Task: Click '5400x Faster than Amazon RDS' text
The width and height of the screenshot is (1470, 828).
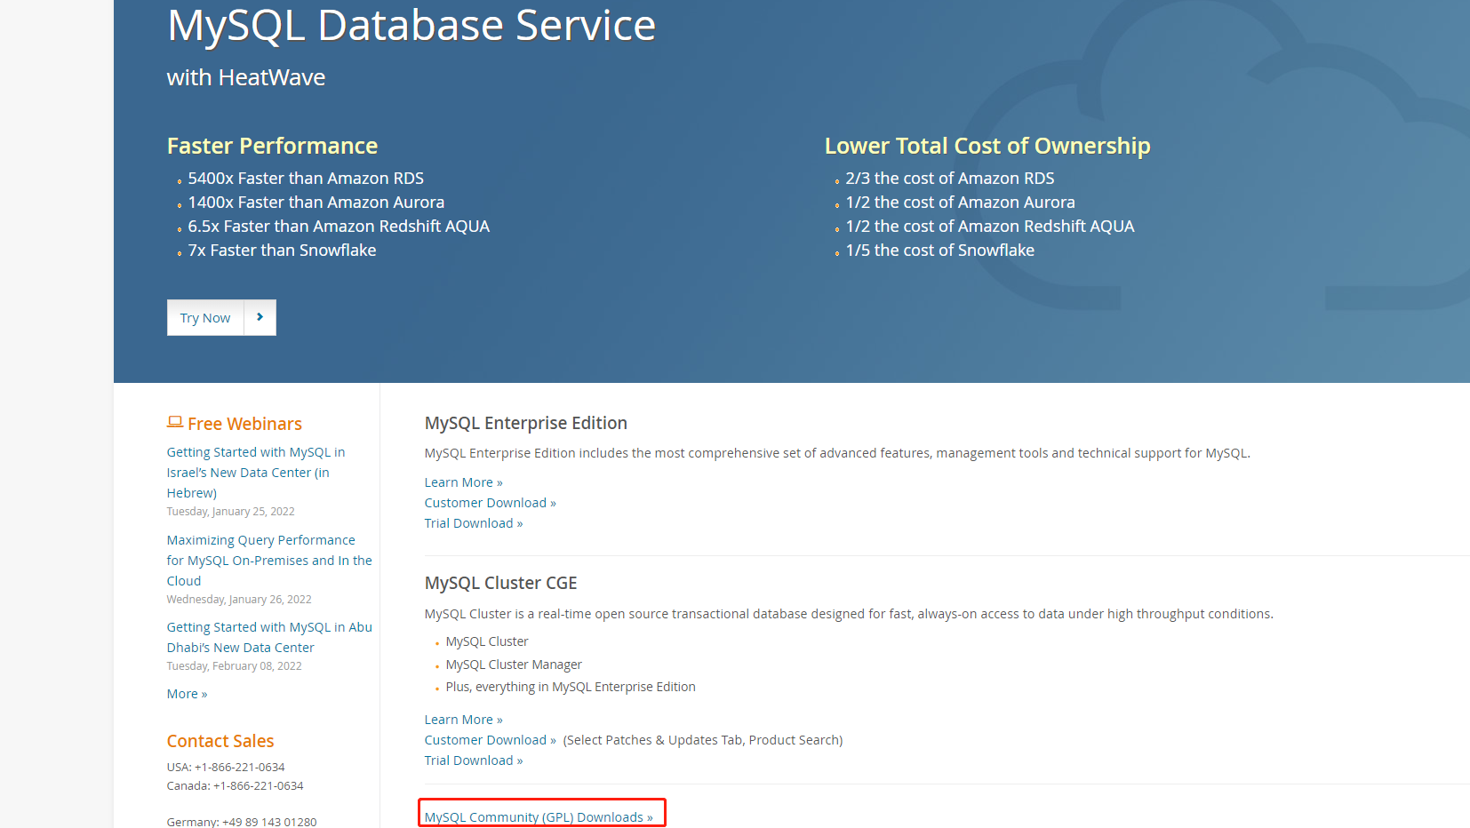Action: [306, 179]
